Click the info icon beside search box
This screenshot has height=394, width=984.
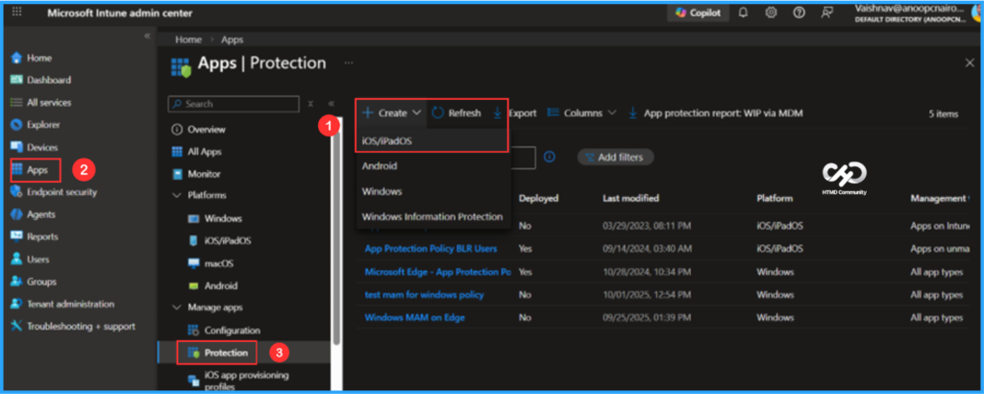pos(549,157)
